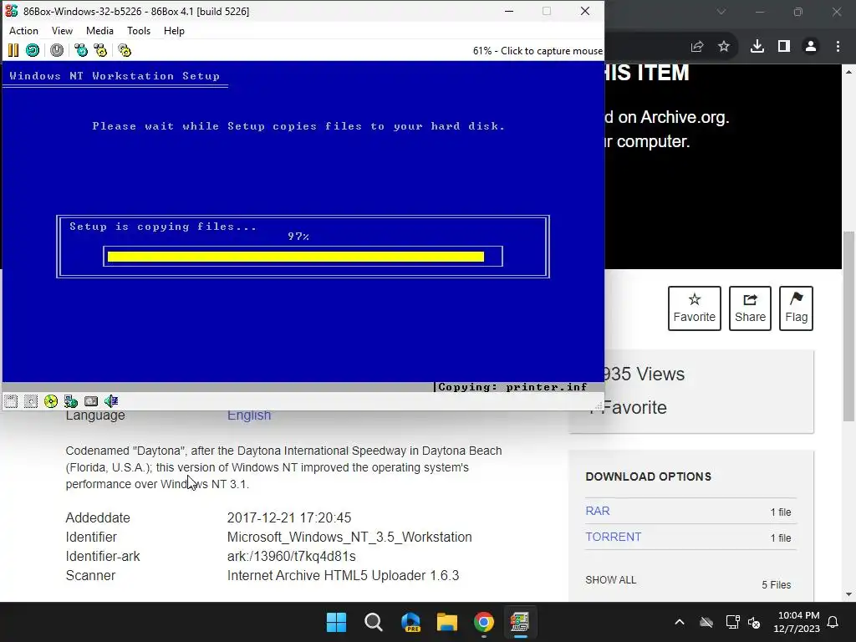Click the teal hard reset icon
Image resolution: width=856 pixels, height=642 pixels.
[33, 51]
